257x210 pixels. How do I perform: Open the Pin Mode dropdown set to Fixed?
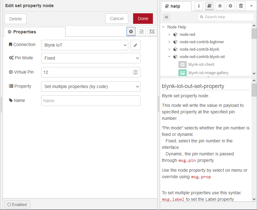click(x=91, y=58)
